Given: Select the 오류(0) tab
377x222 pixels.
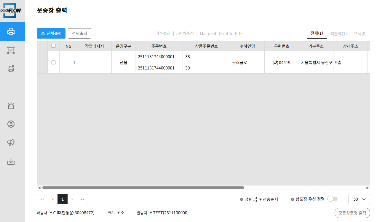Looking at the screenshot, I should click(360, 34).
